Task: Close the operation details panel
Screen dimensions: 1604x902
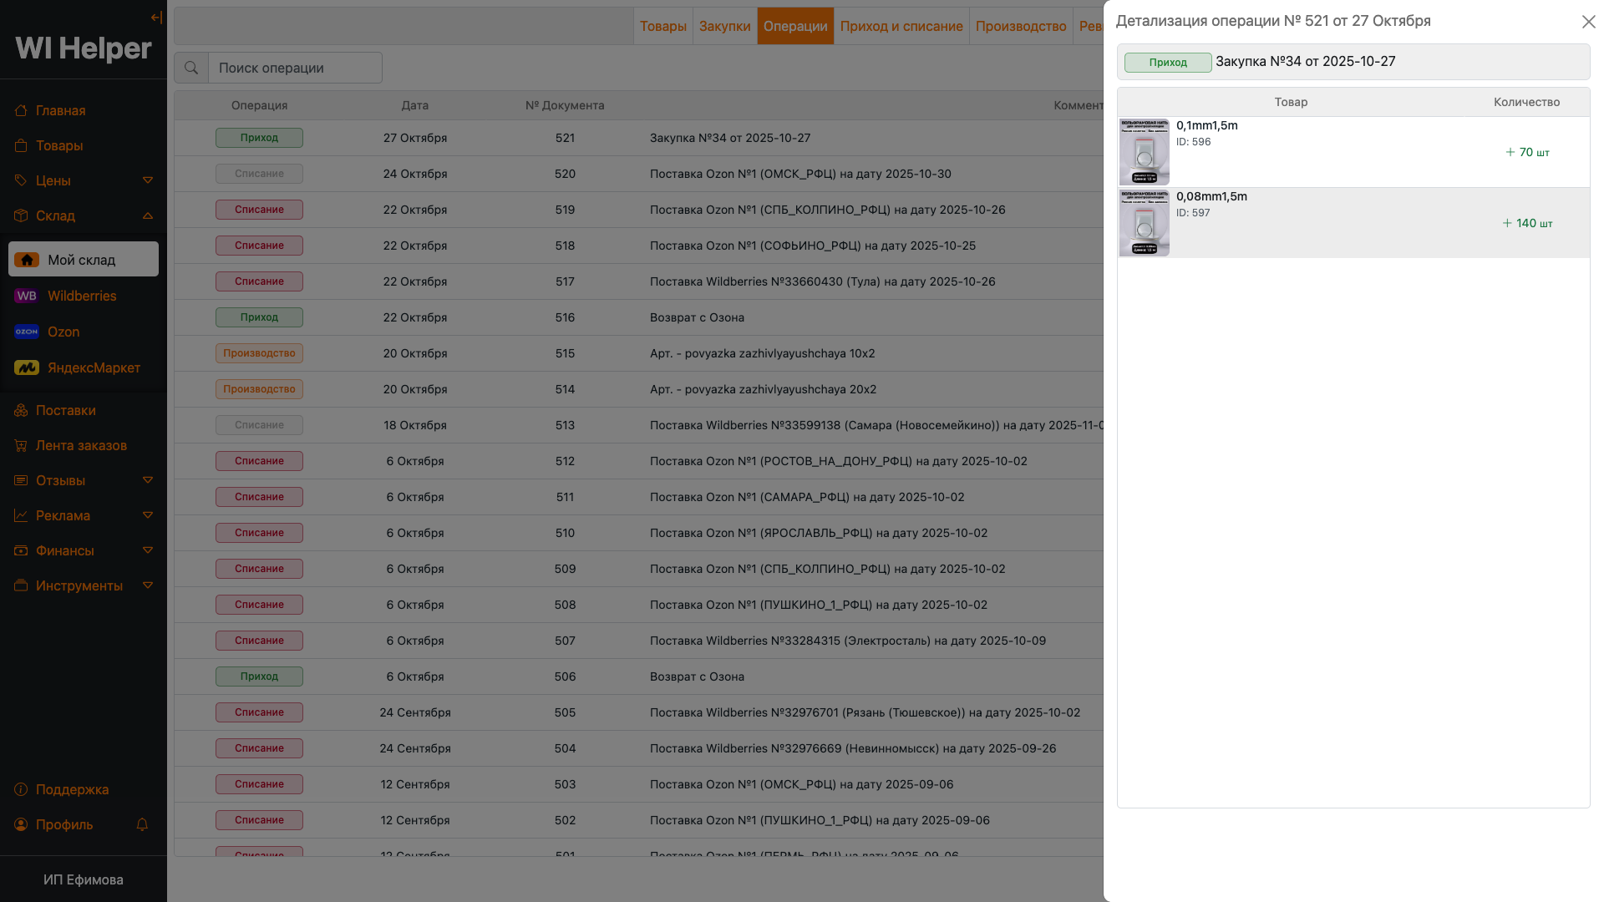Action: (x=1588, y=22)
